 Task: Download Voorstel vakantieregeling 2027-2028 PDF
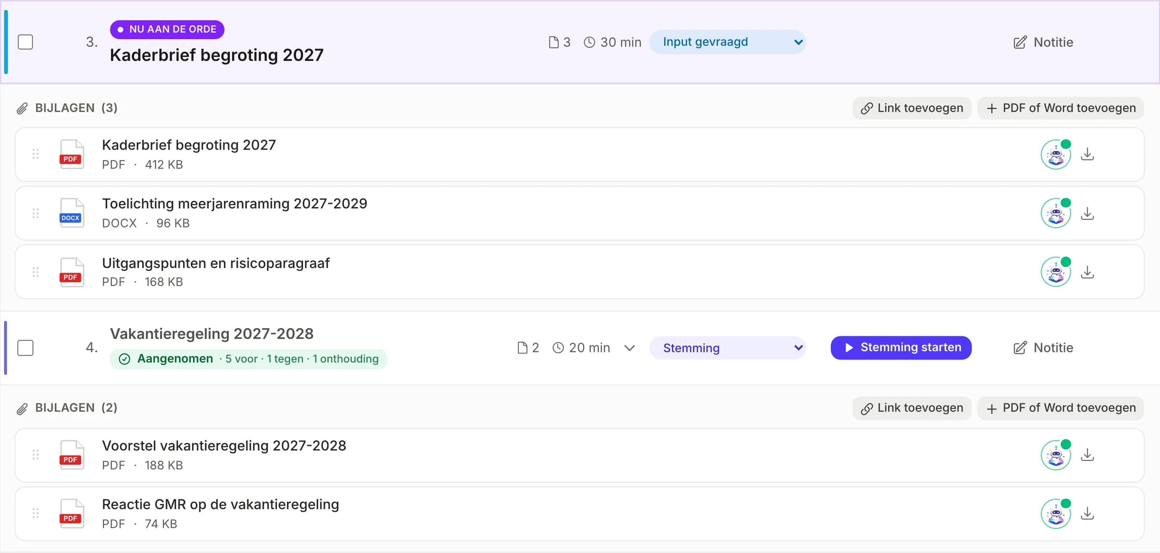click(1087, 455)
